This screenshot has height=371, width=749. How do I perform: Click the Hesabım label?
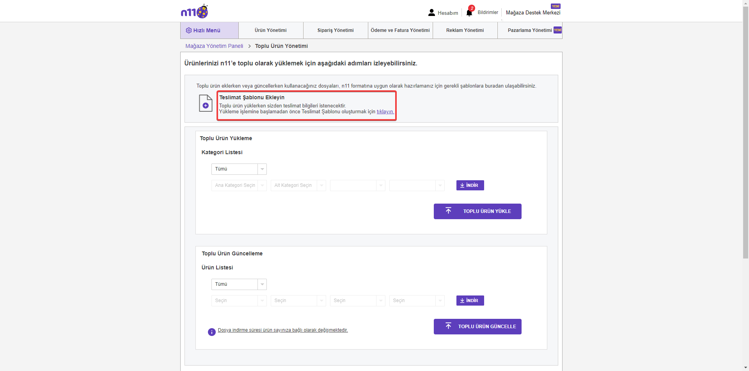point(448,13)
